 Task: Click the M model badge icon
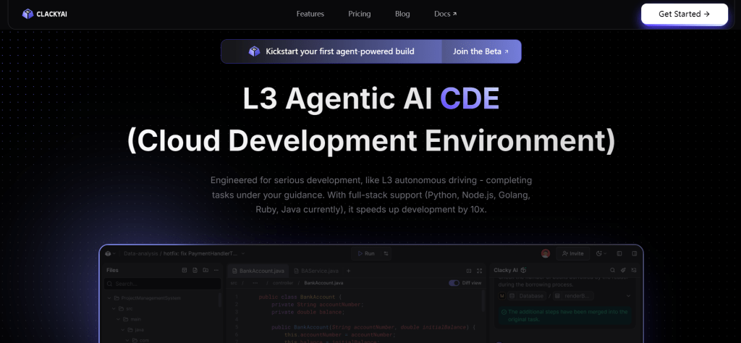point(502,296)
